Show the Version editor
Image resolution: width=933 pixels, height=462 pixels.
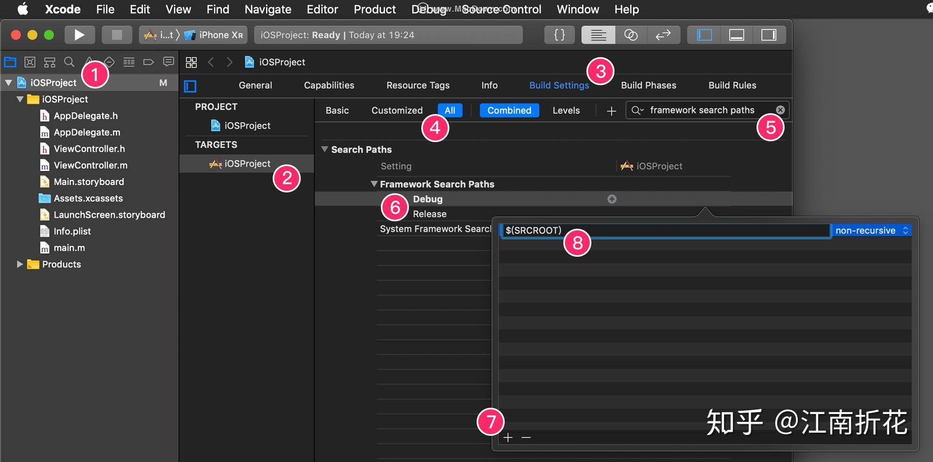tap(663, 35)
